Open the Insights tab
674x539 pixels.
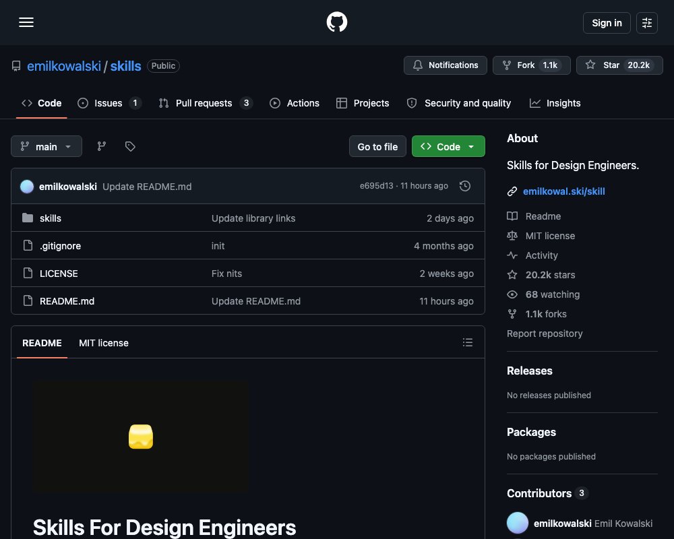click(555, 103)
